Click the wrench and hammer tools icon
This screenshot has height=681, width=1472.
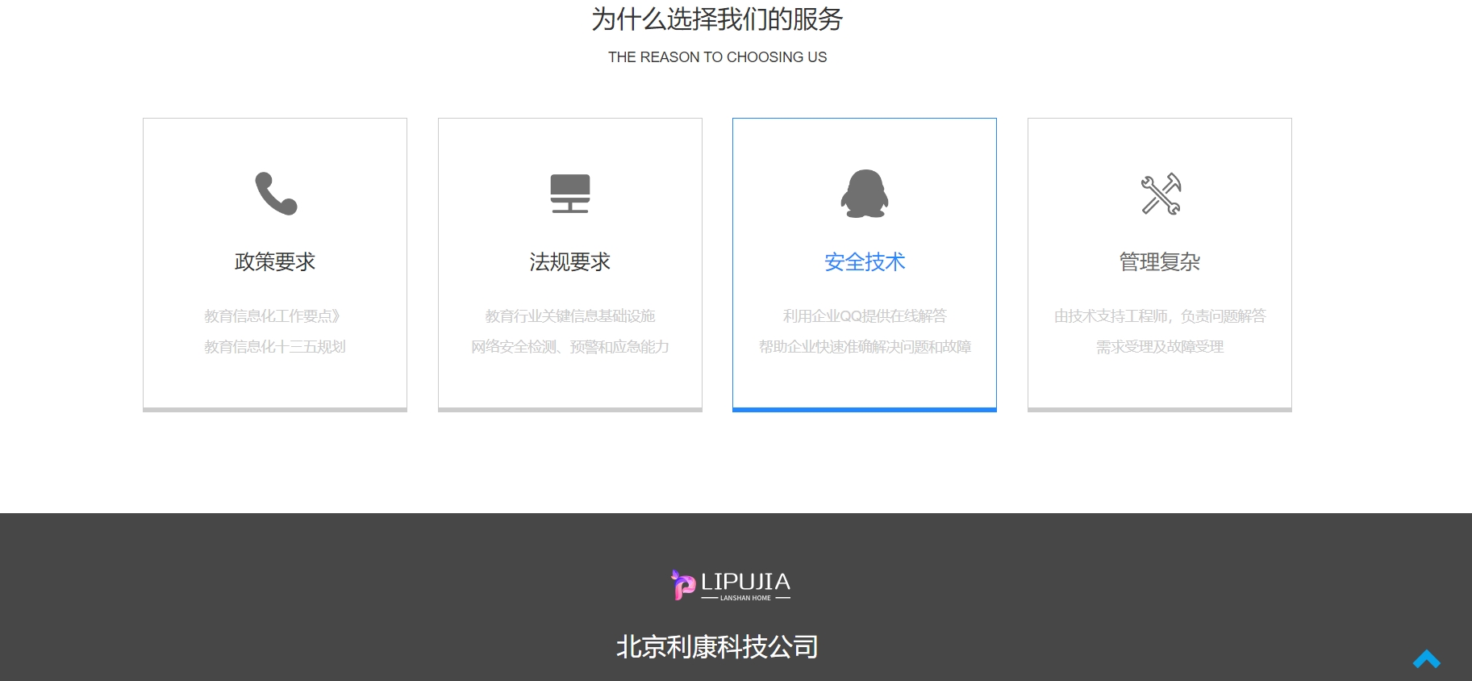pyautogui.click(x=1160, y=194)
